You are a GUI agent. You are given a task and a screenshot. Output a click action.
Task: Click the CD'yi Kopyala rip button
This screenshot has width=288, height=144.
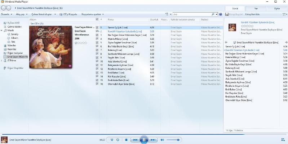[x=68, y=14]
